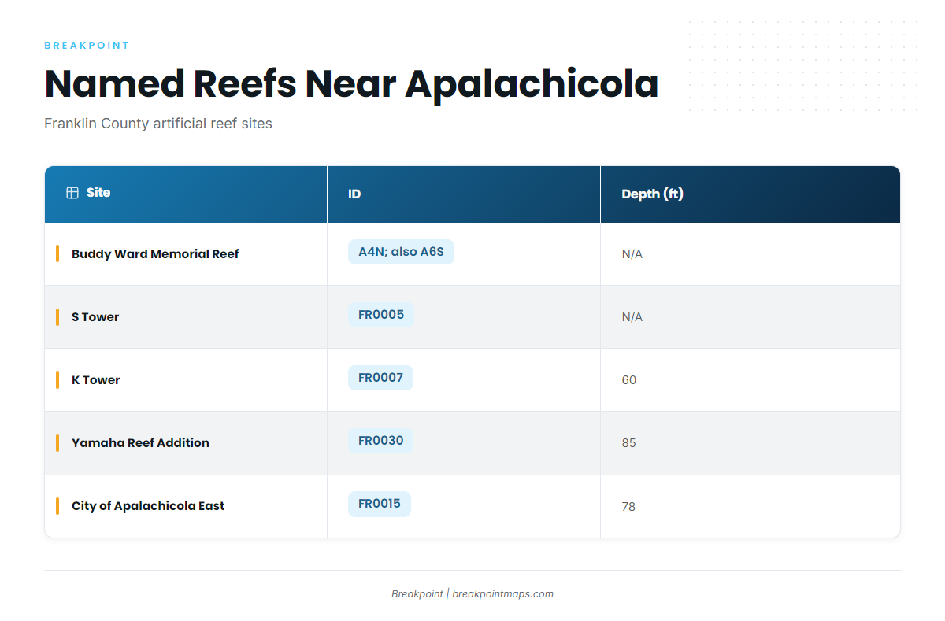
Task: Select the ID column header
Action: [x=464, y=194]
